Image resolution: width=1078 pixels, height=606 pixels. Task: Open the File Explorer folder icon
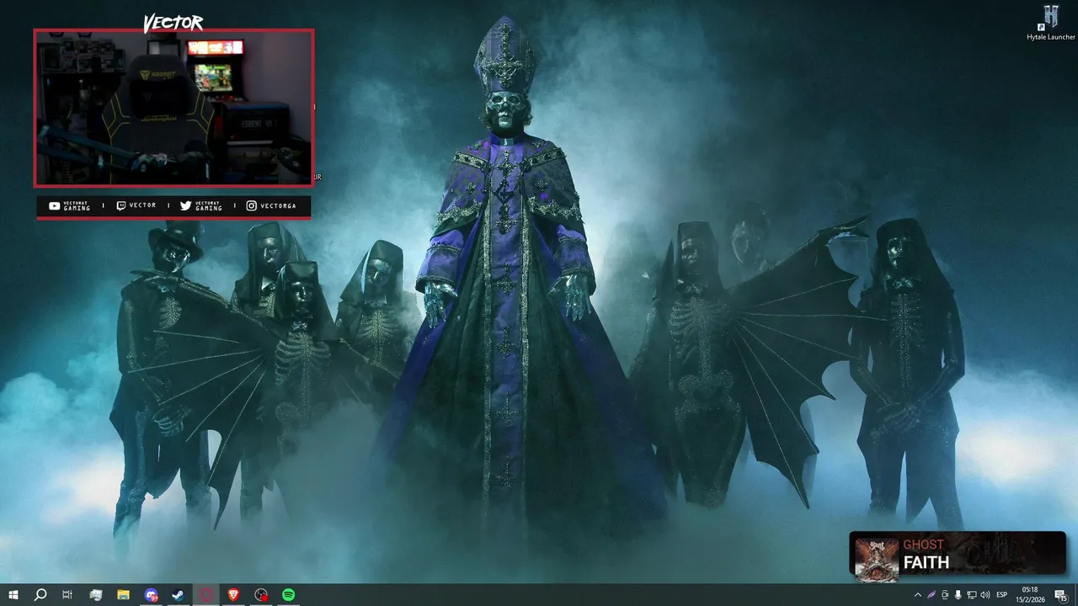[x=123, y=595]
